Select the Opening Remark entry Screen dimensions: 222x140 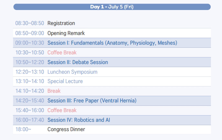pyautogui.click(x=66, y=33)
